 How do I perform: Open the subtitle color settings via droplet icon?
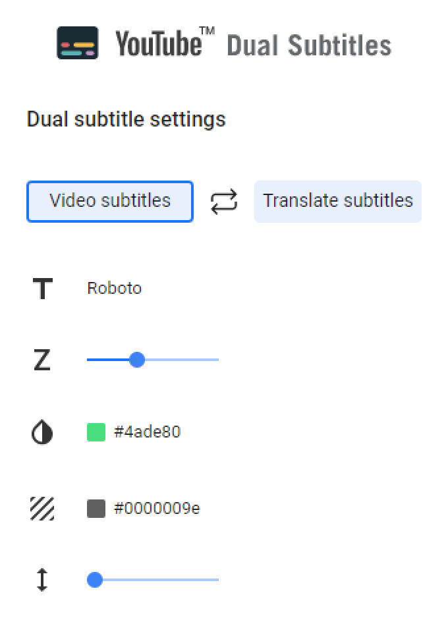[x=42, y=432]
